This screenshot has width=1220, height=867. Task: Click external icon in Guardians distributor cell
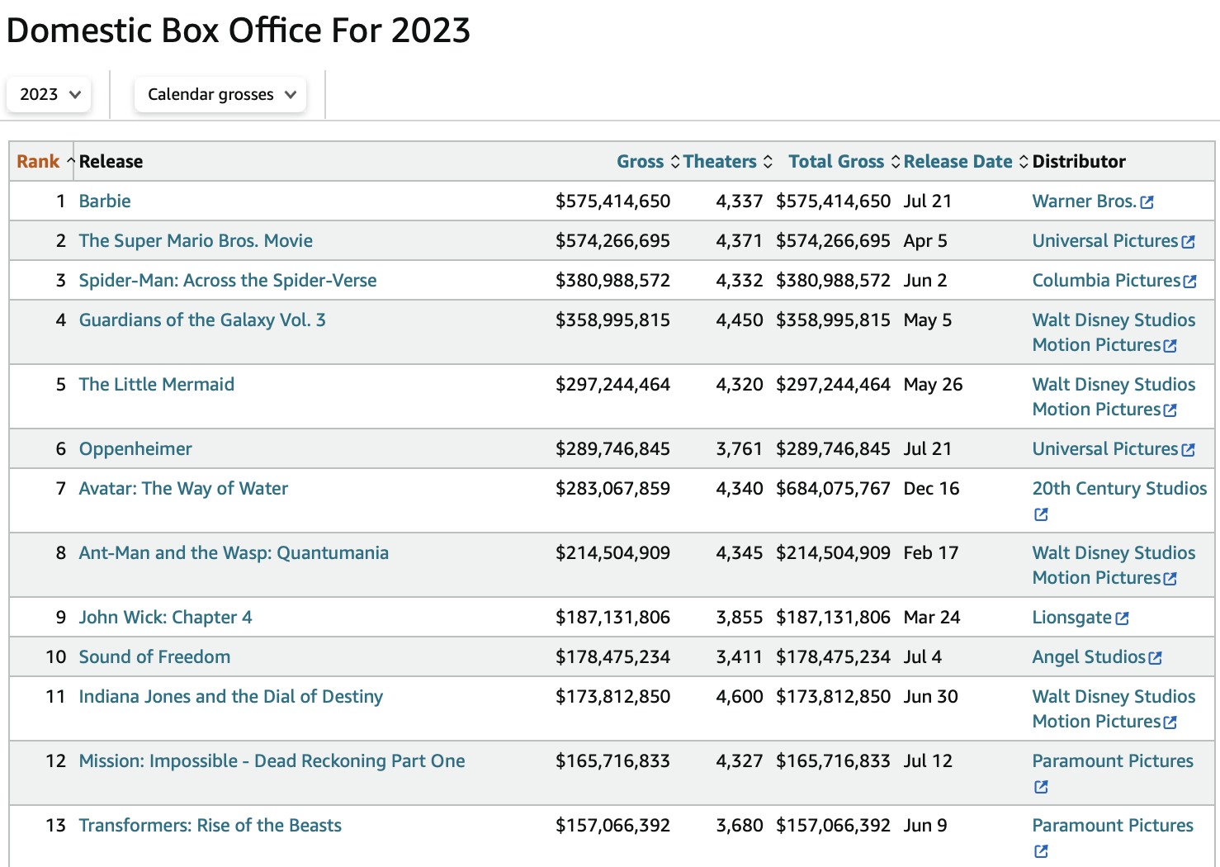point(1170,346)
